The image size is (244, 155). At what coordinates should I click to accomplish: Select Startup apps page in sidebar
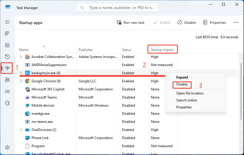tap(7, 68)
